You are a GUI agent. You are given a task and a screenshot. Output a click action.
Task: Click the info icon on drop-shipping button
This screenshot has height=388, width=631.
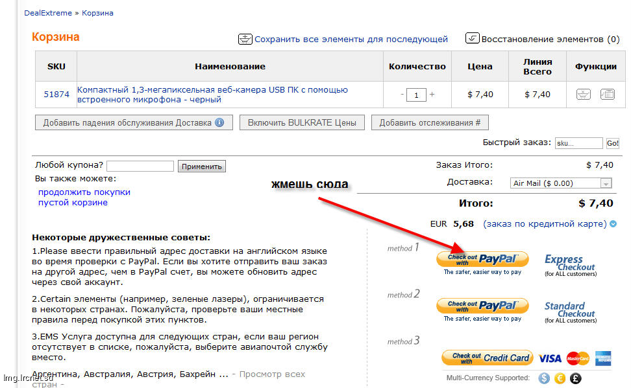219,122
